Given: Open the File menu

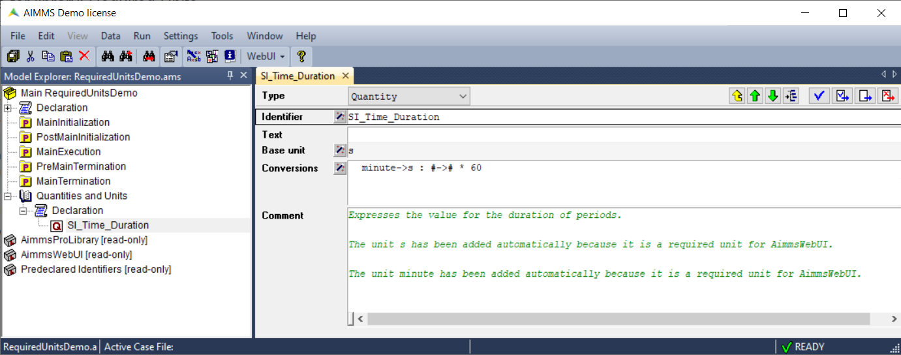Looking at the screenshot, I should coord(18,36).
